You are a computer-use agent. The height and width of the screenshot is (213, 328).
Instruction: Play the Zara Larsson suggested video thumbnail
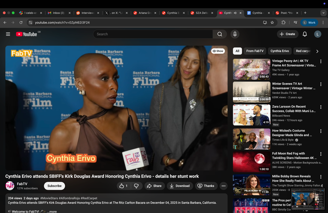[251, 115]
